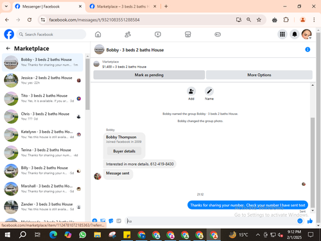Open the account profile picture menu
Viewport: 321px width, 241px height.
306,34
